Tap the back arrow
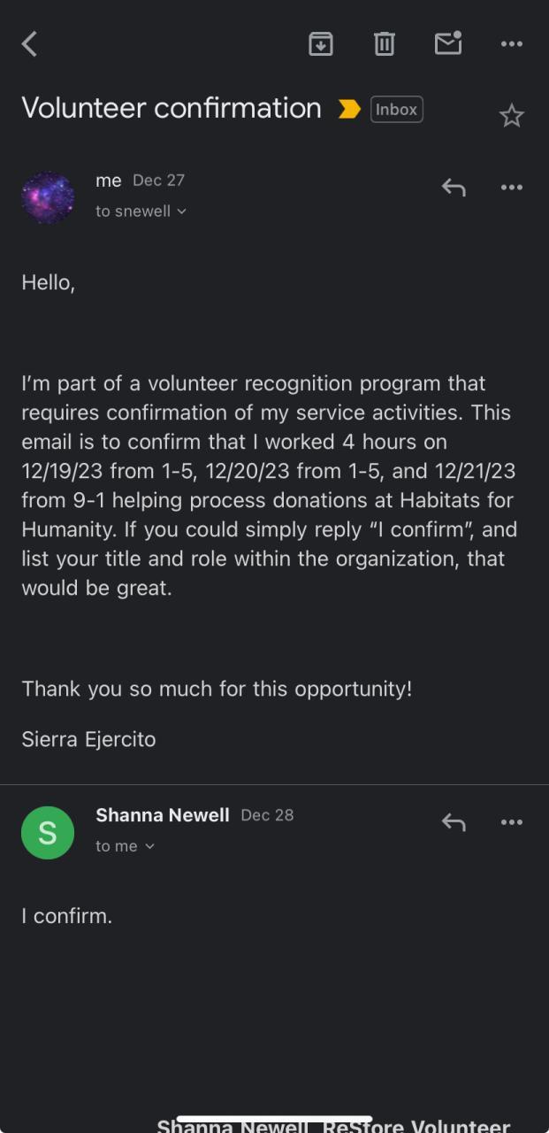Viewport: 549px width, 1133px height. [30, 43]
